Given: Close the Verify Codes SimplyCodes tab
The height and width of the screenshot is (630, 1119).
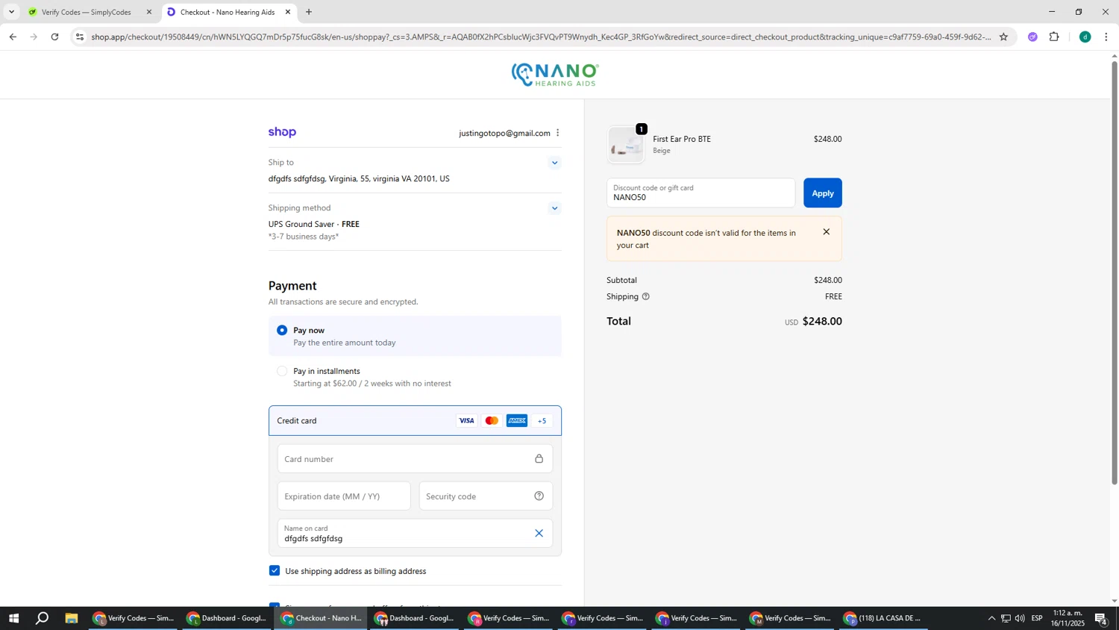Looking at the screenshot, I should (x=148, y=12).
